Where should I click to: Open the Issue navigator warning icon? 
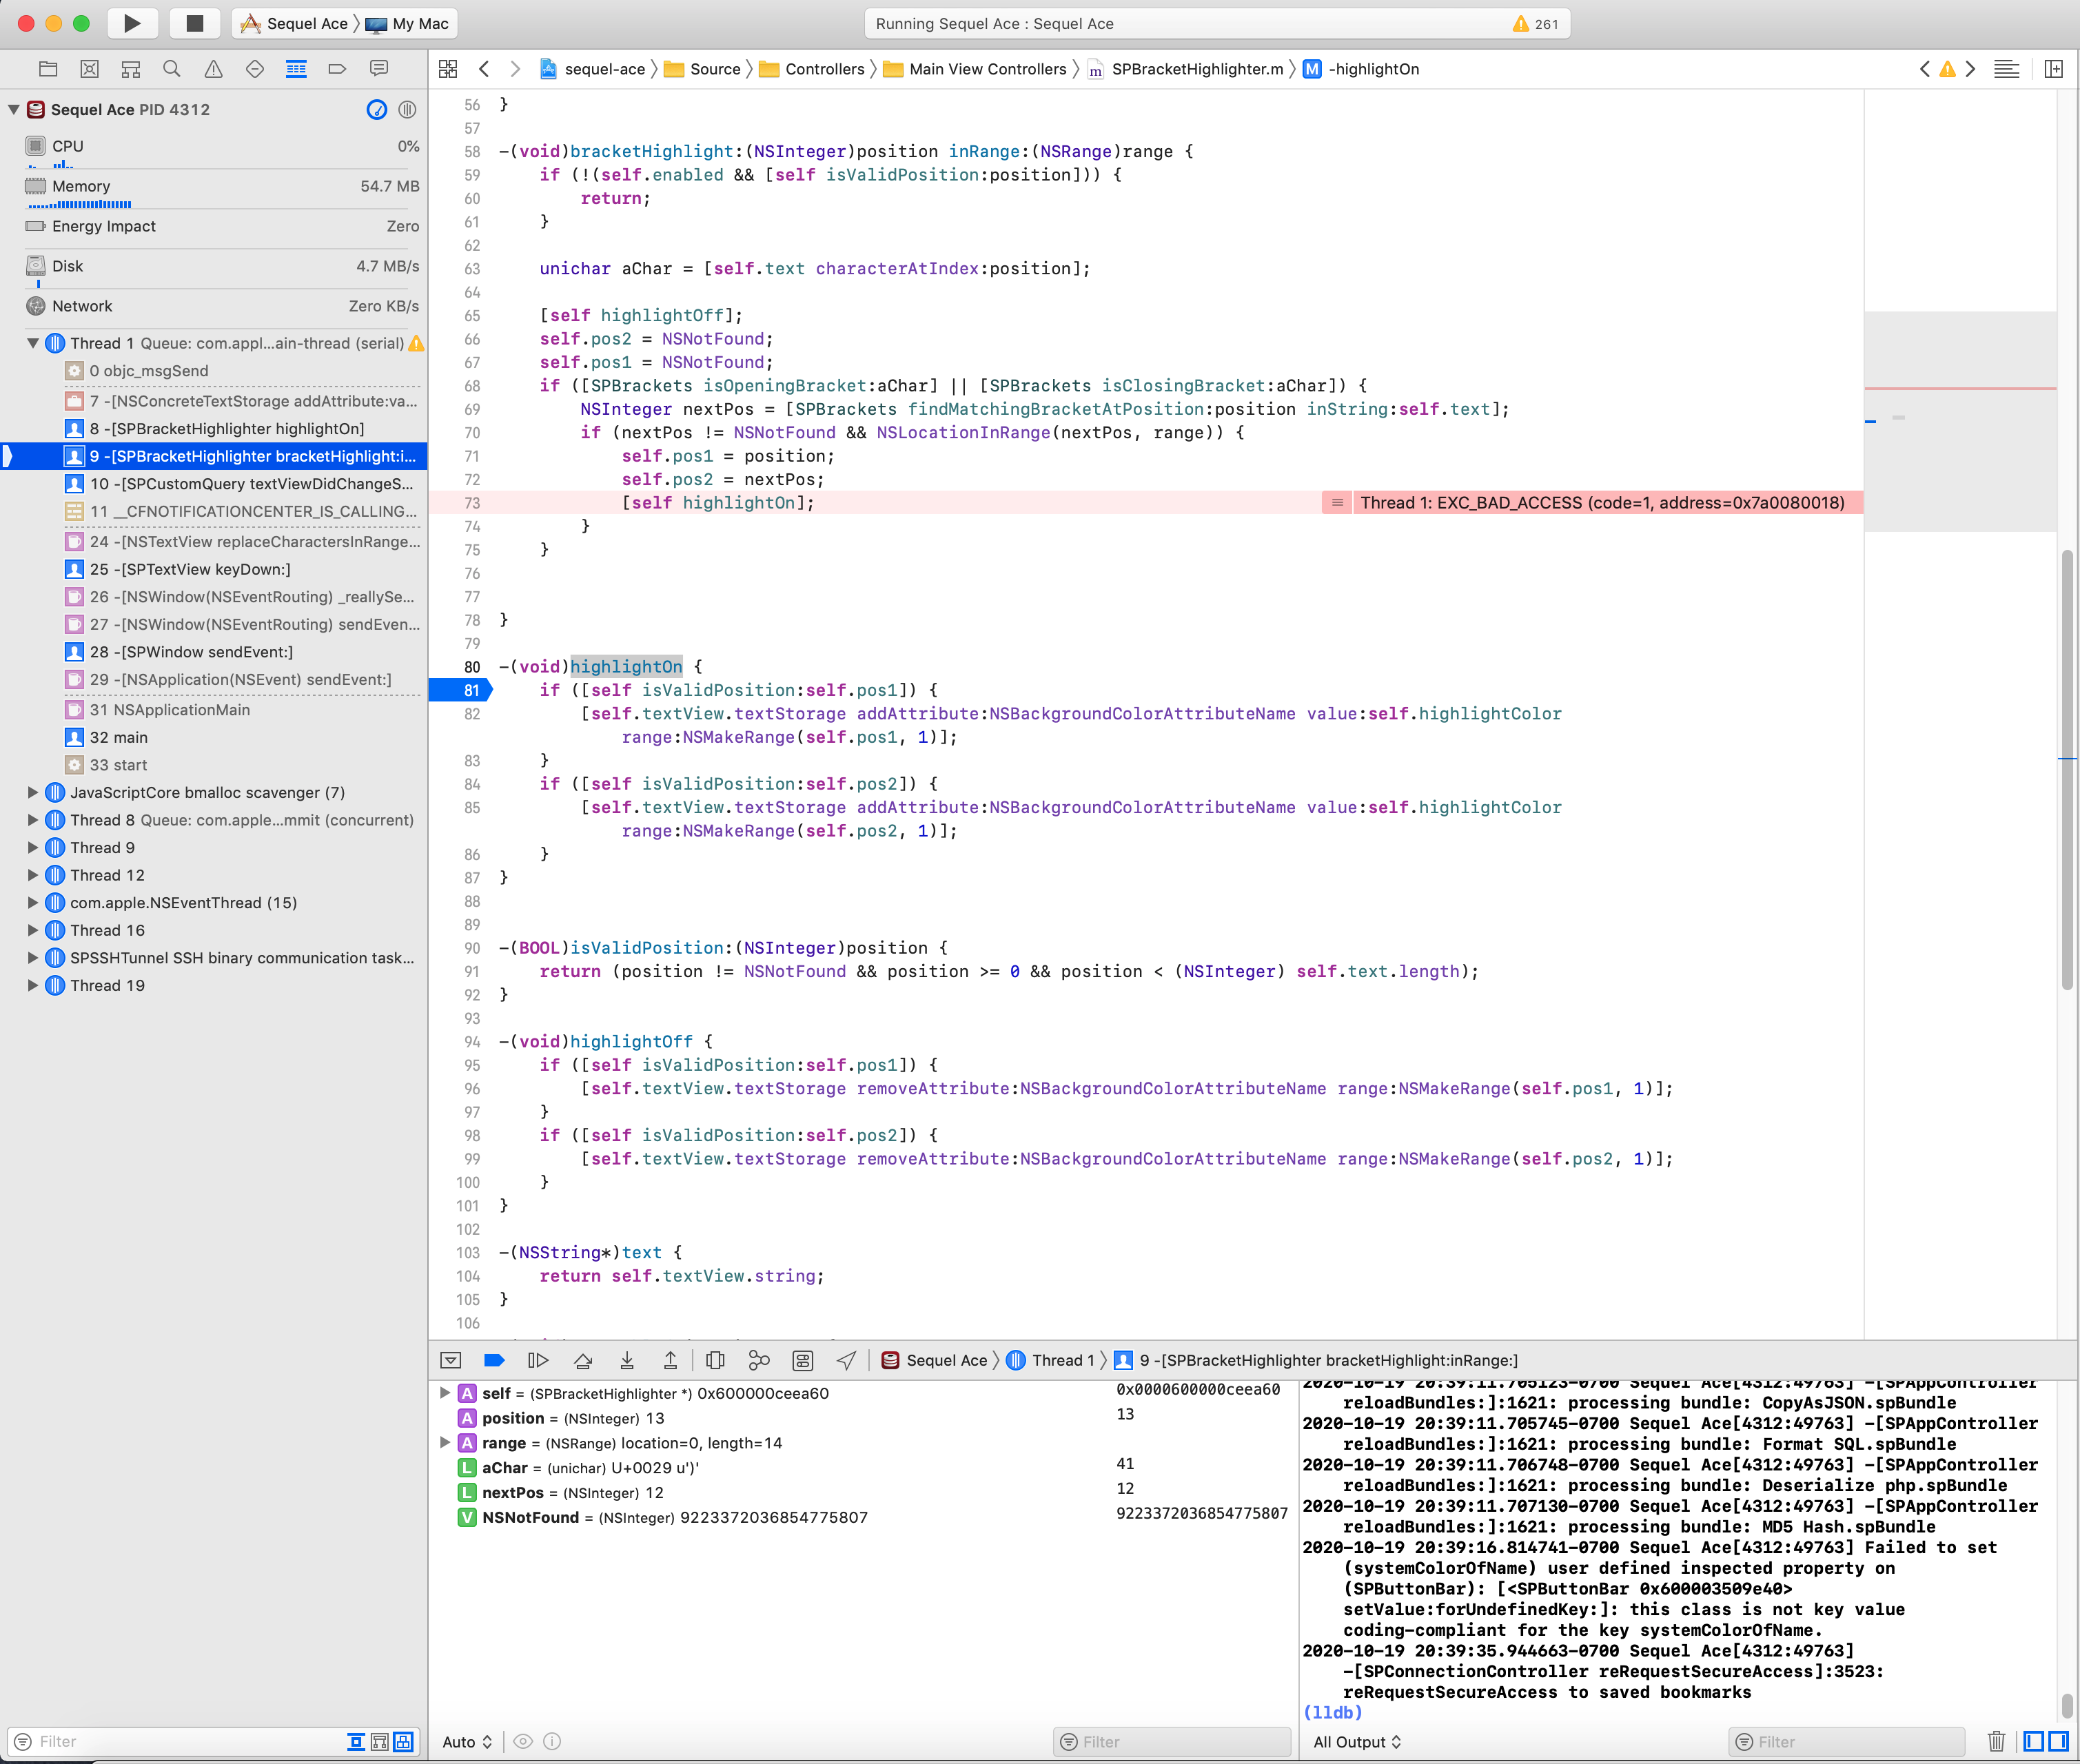214,69
